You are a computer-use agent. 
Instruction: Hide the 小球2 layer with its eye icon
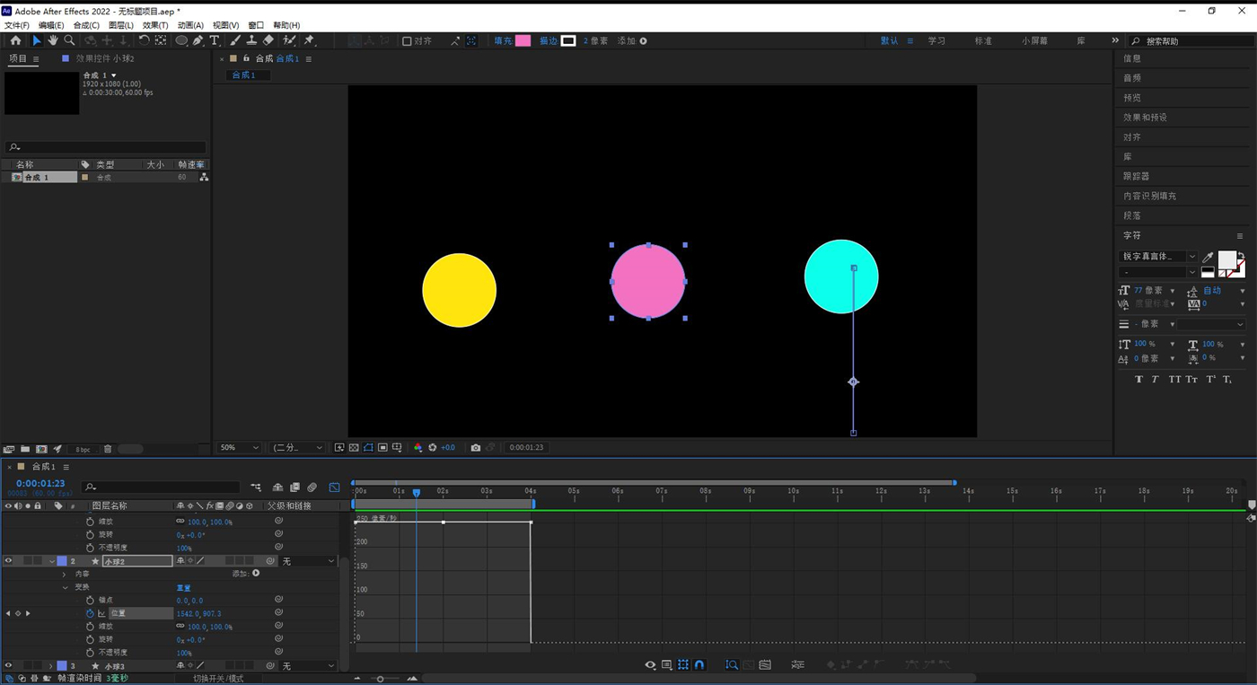(8, 561)
